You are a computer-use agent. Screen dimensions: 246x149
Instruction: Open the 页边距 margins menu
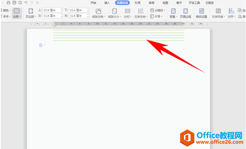[31, 13]
